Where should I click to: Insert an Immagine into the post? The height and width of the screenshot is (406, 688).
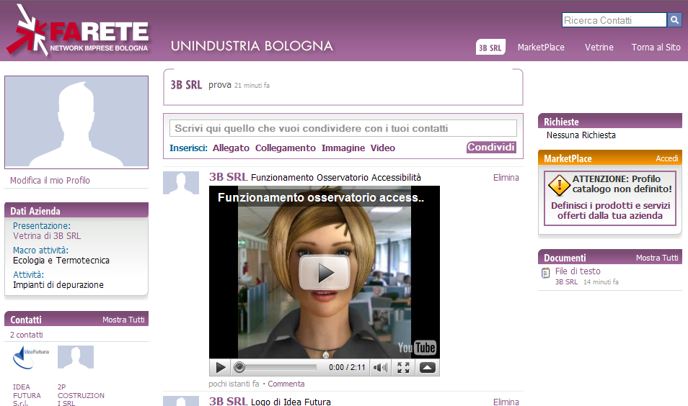(x=343, y=148)
